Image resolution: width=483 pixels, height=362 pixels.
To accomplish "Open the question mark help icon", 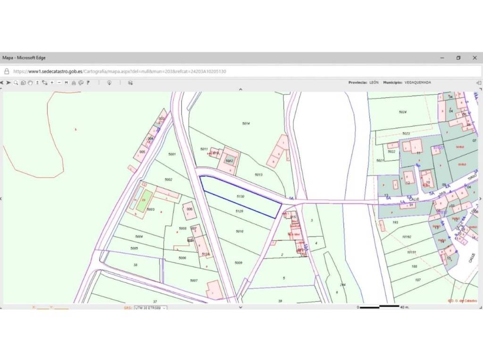I will coord(88,82).
